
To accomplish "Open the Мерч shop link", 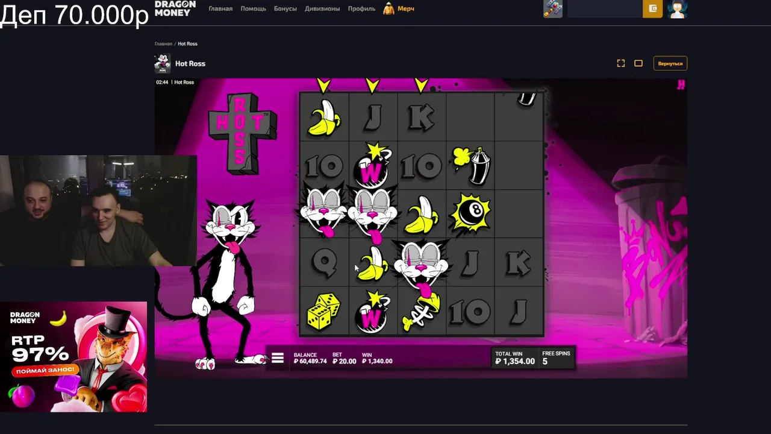I will point(405,9).
